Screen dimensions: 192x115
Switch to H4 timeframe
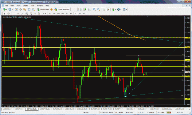(x=71, y=13)
